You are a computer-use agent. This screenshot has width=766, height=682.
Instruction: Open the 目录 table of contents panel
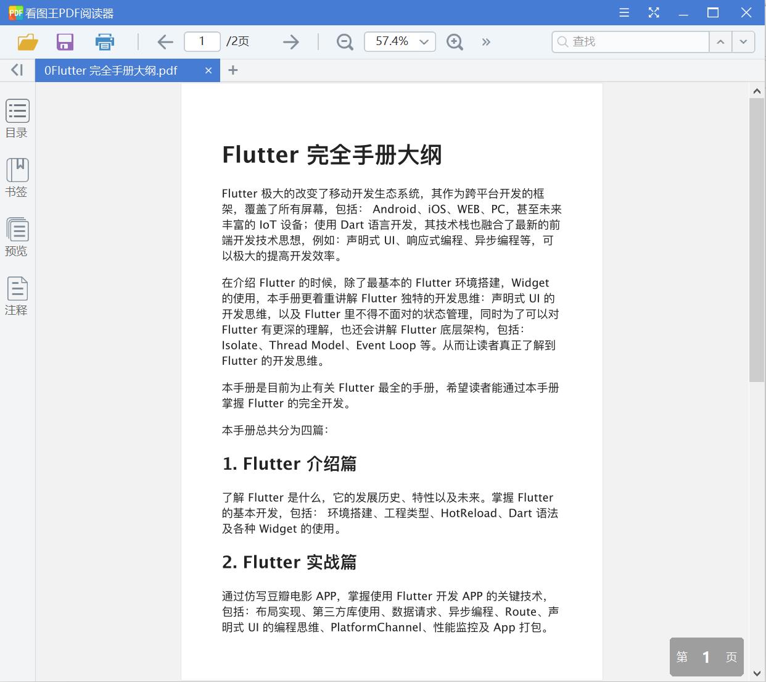click(x=17, y=119)
